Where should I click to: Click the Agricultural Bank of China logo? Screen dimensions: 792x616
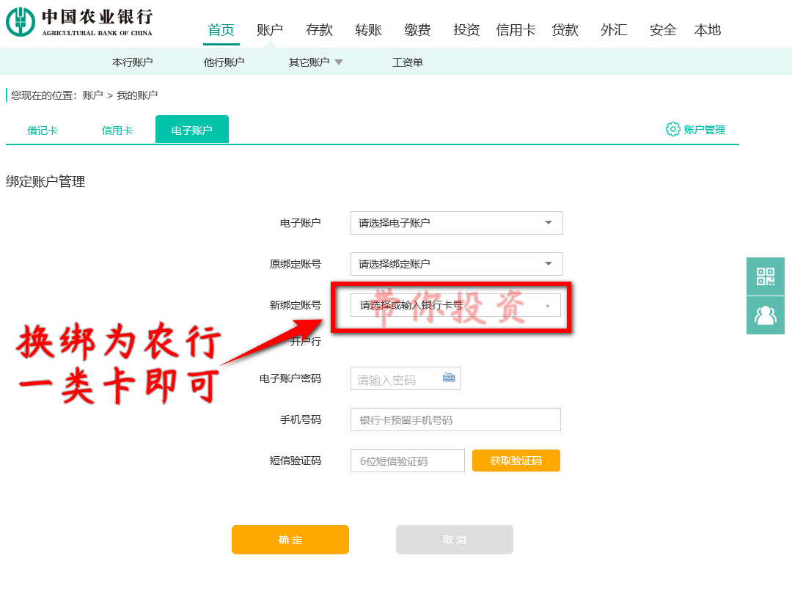point(79,22)
